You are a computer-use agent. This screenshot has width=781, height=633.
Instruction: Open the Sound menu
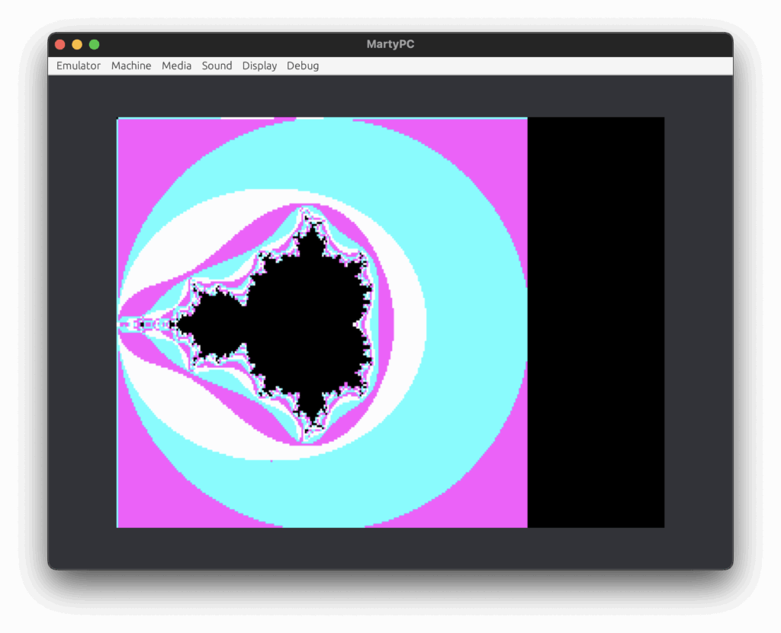(x=217, y=66)
